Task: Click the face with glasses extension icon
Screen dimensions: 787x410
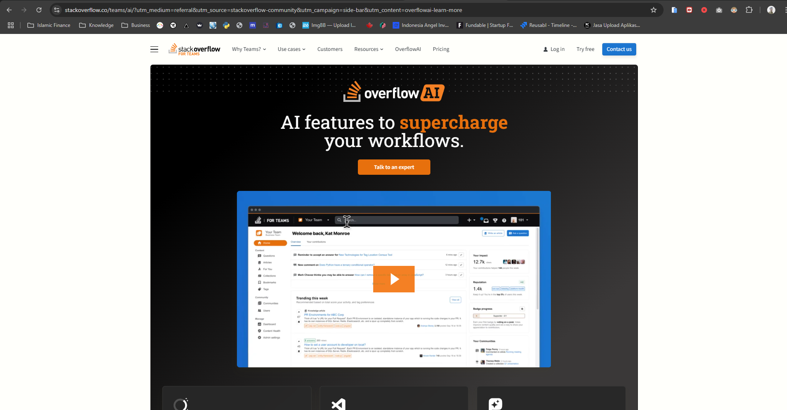Action: 734,10
